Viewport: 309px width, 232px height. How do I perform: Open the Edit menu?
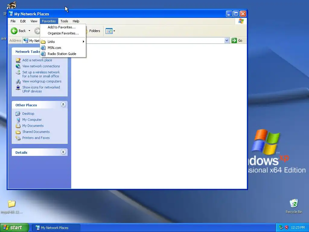pos(23,21)
